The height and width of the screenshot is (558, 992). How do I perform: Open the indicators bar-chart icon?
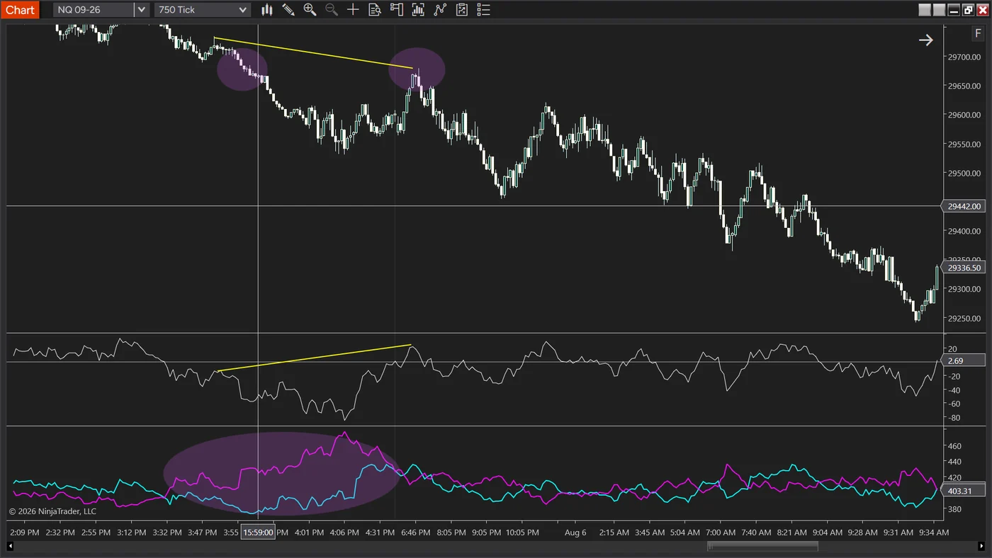(418, 10)
